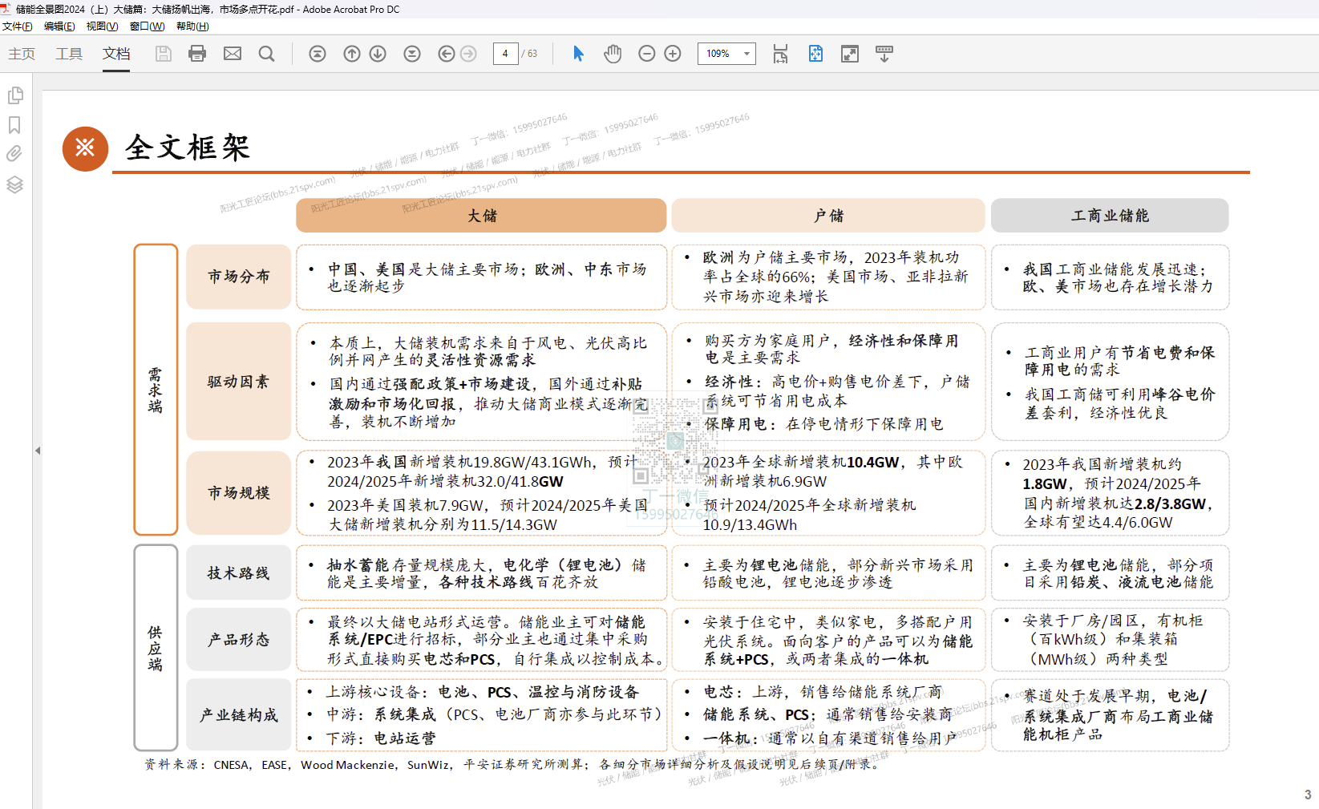Screen dimensions: 1319x809
Task: Go to first page icon
Action: click(318, 54)
